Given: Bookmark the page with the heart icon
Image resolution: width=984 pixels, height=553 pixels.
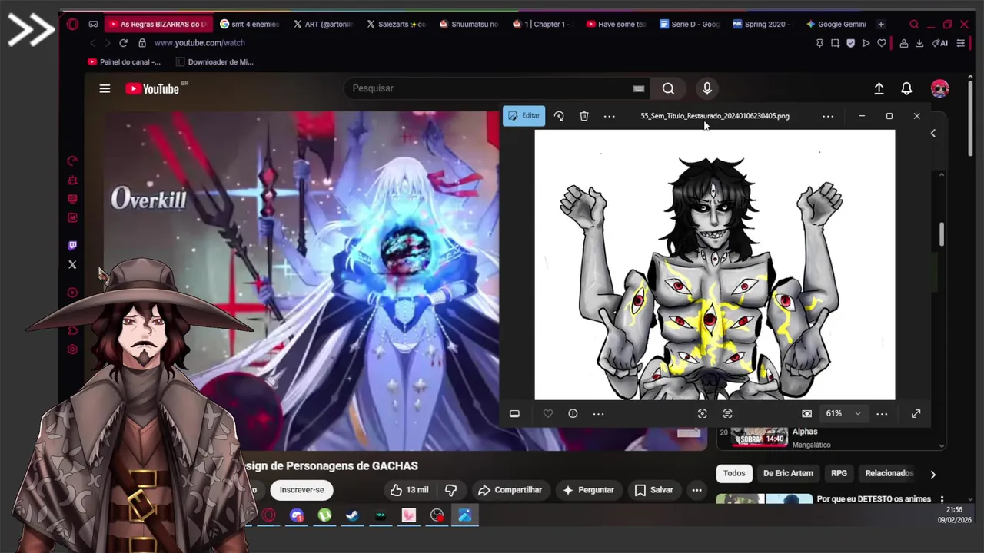Looking at the screenshot, I should click(x=881, y=43).
